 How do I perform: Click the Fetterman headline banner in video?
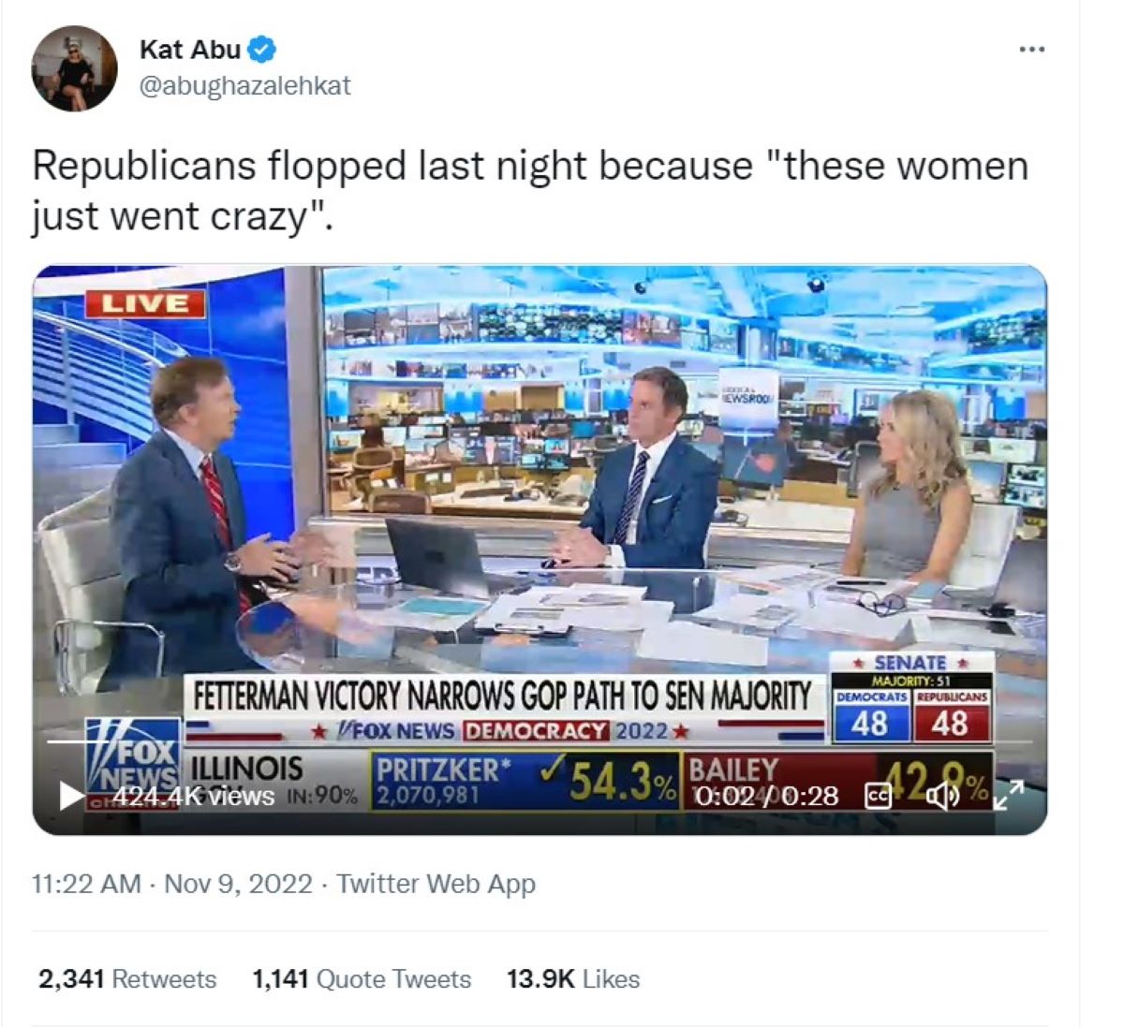(x=502, y=697)
